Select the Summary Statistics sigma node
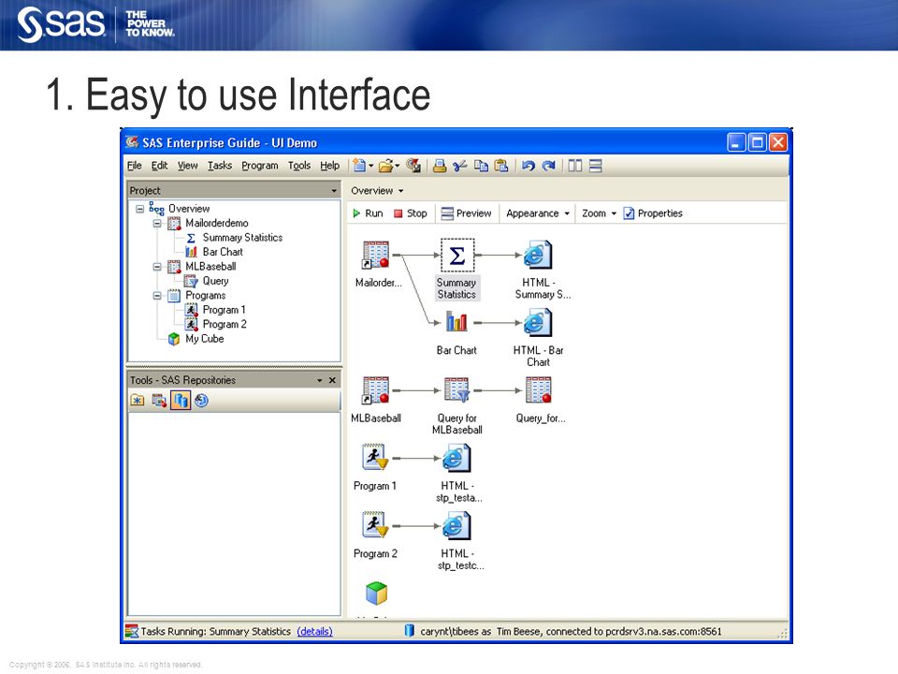 click(457, 255)
